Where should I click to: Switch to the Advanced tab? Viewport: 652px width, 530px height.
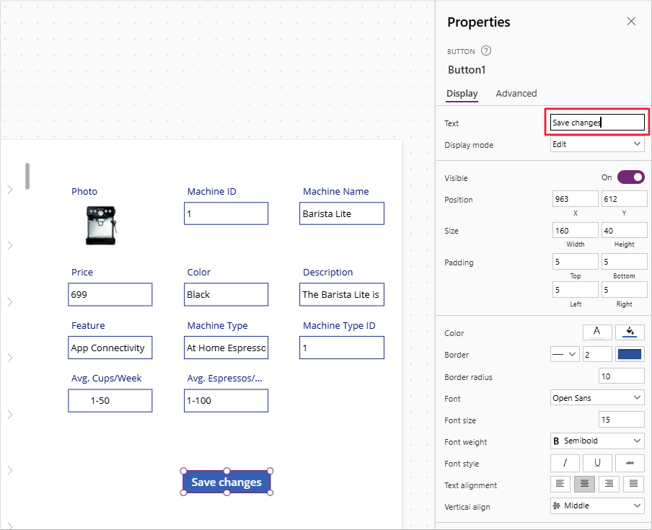(x=516, y=93)
